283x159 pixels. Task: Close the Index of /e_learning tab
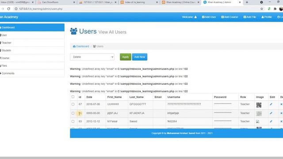pyautogui.click(x=157, y=2)
